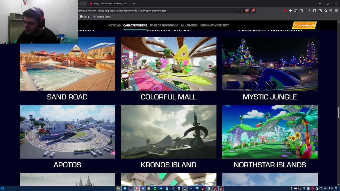Viewport: 340px width, 191px height.
Task: Go to the NOTICIAS section
Action: 114,25
